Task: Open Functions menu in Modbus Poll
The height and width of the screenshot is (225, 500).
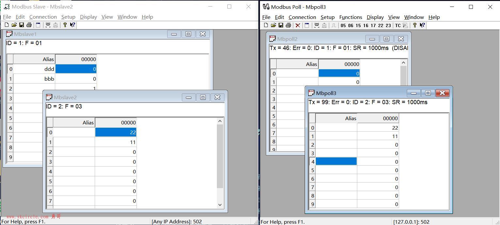Action: tap(351, 17)
